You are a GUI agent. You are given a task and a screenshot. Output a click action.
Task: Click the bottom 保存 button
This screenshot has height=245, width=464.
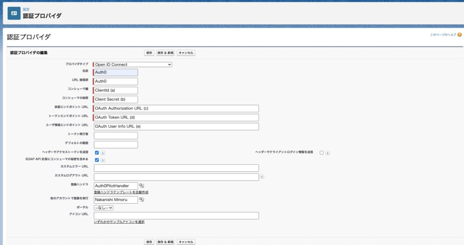[149, 242]
